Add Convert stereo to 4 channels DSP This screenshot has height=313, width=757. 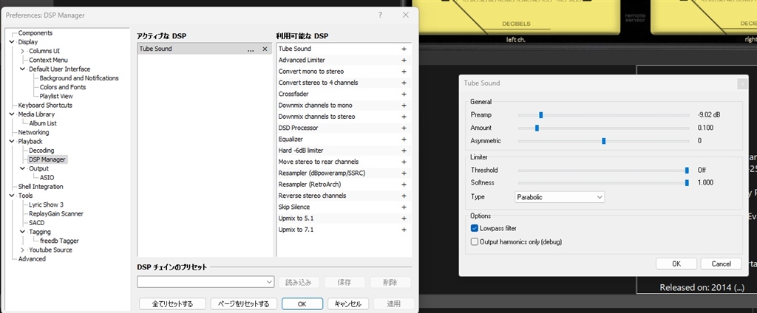[x=404, y=83]
